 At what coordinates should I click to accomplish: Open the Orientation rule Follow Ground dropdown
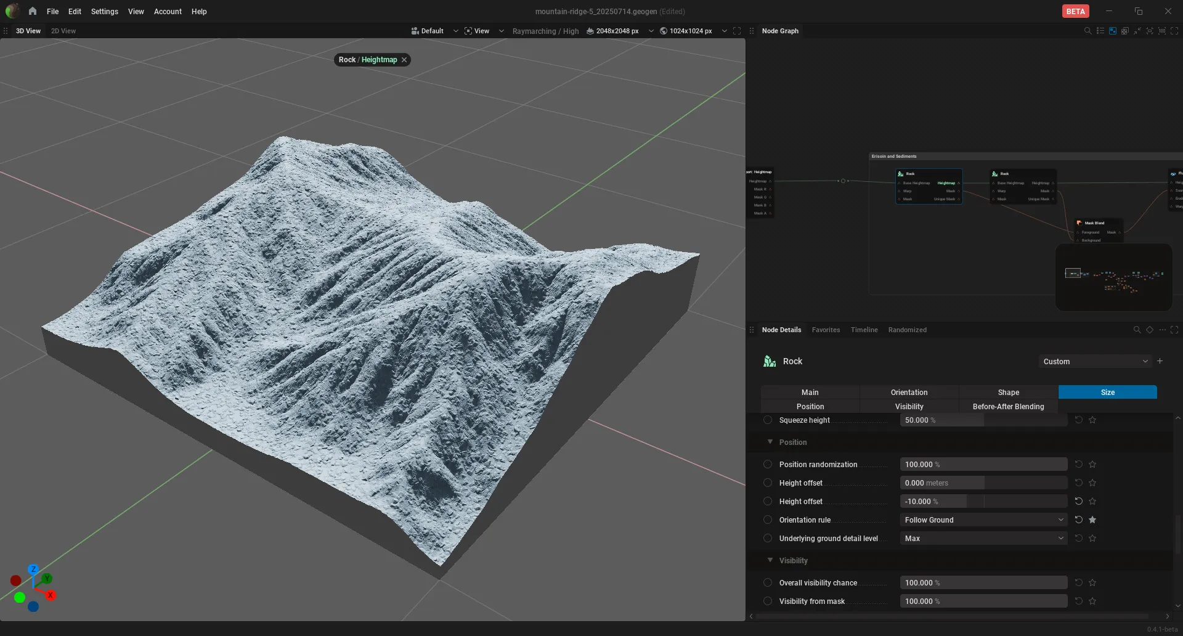click(x=983, y=520)
